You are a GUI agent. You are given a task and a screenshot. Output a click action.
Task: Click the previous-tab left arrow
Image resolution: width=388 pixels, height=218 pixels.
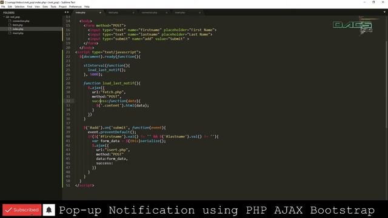point(65,12)
